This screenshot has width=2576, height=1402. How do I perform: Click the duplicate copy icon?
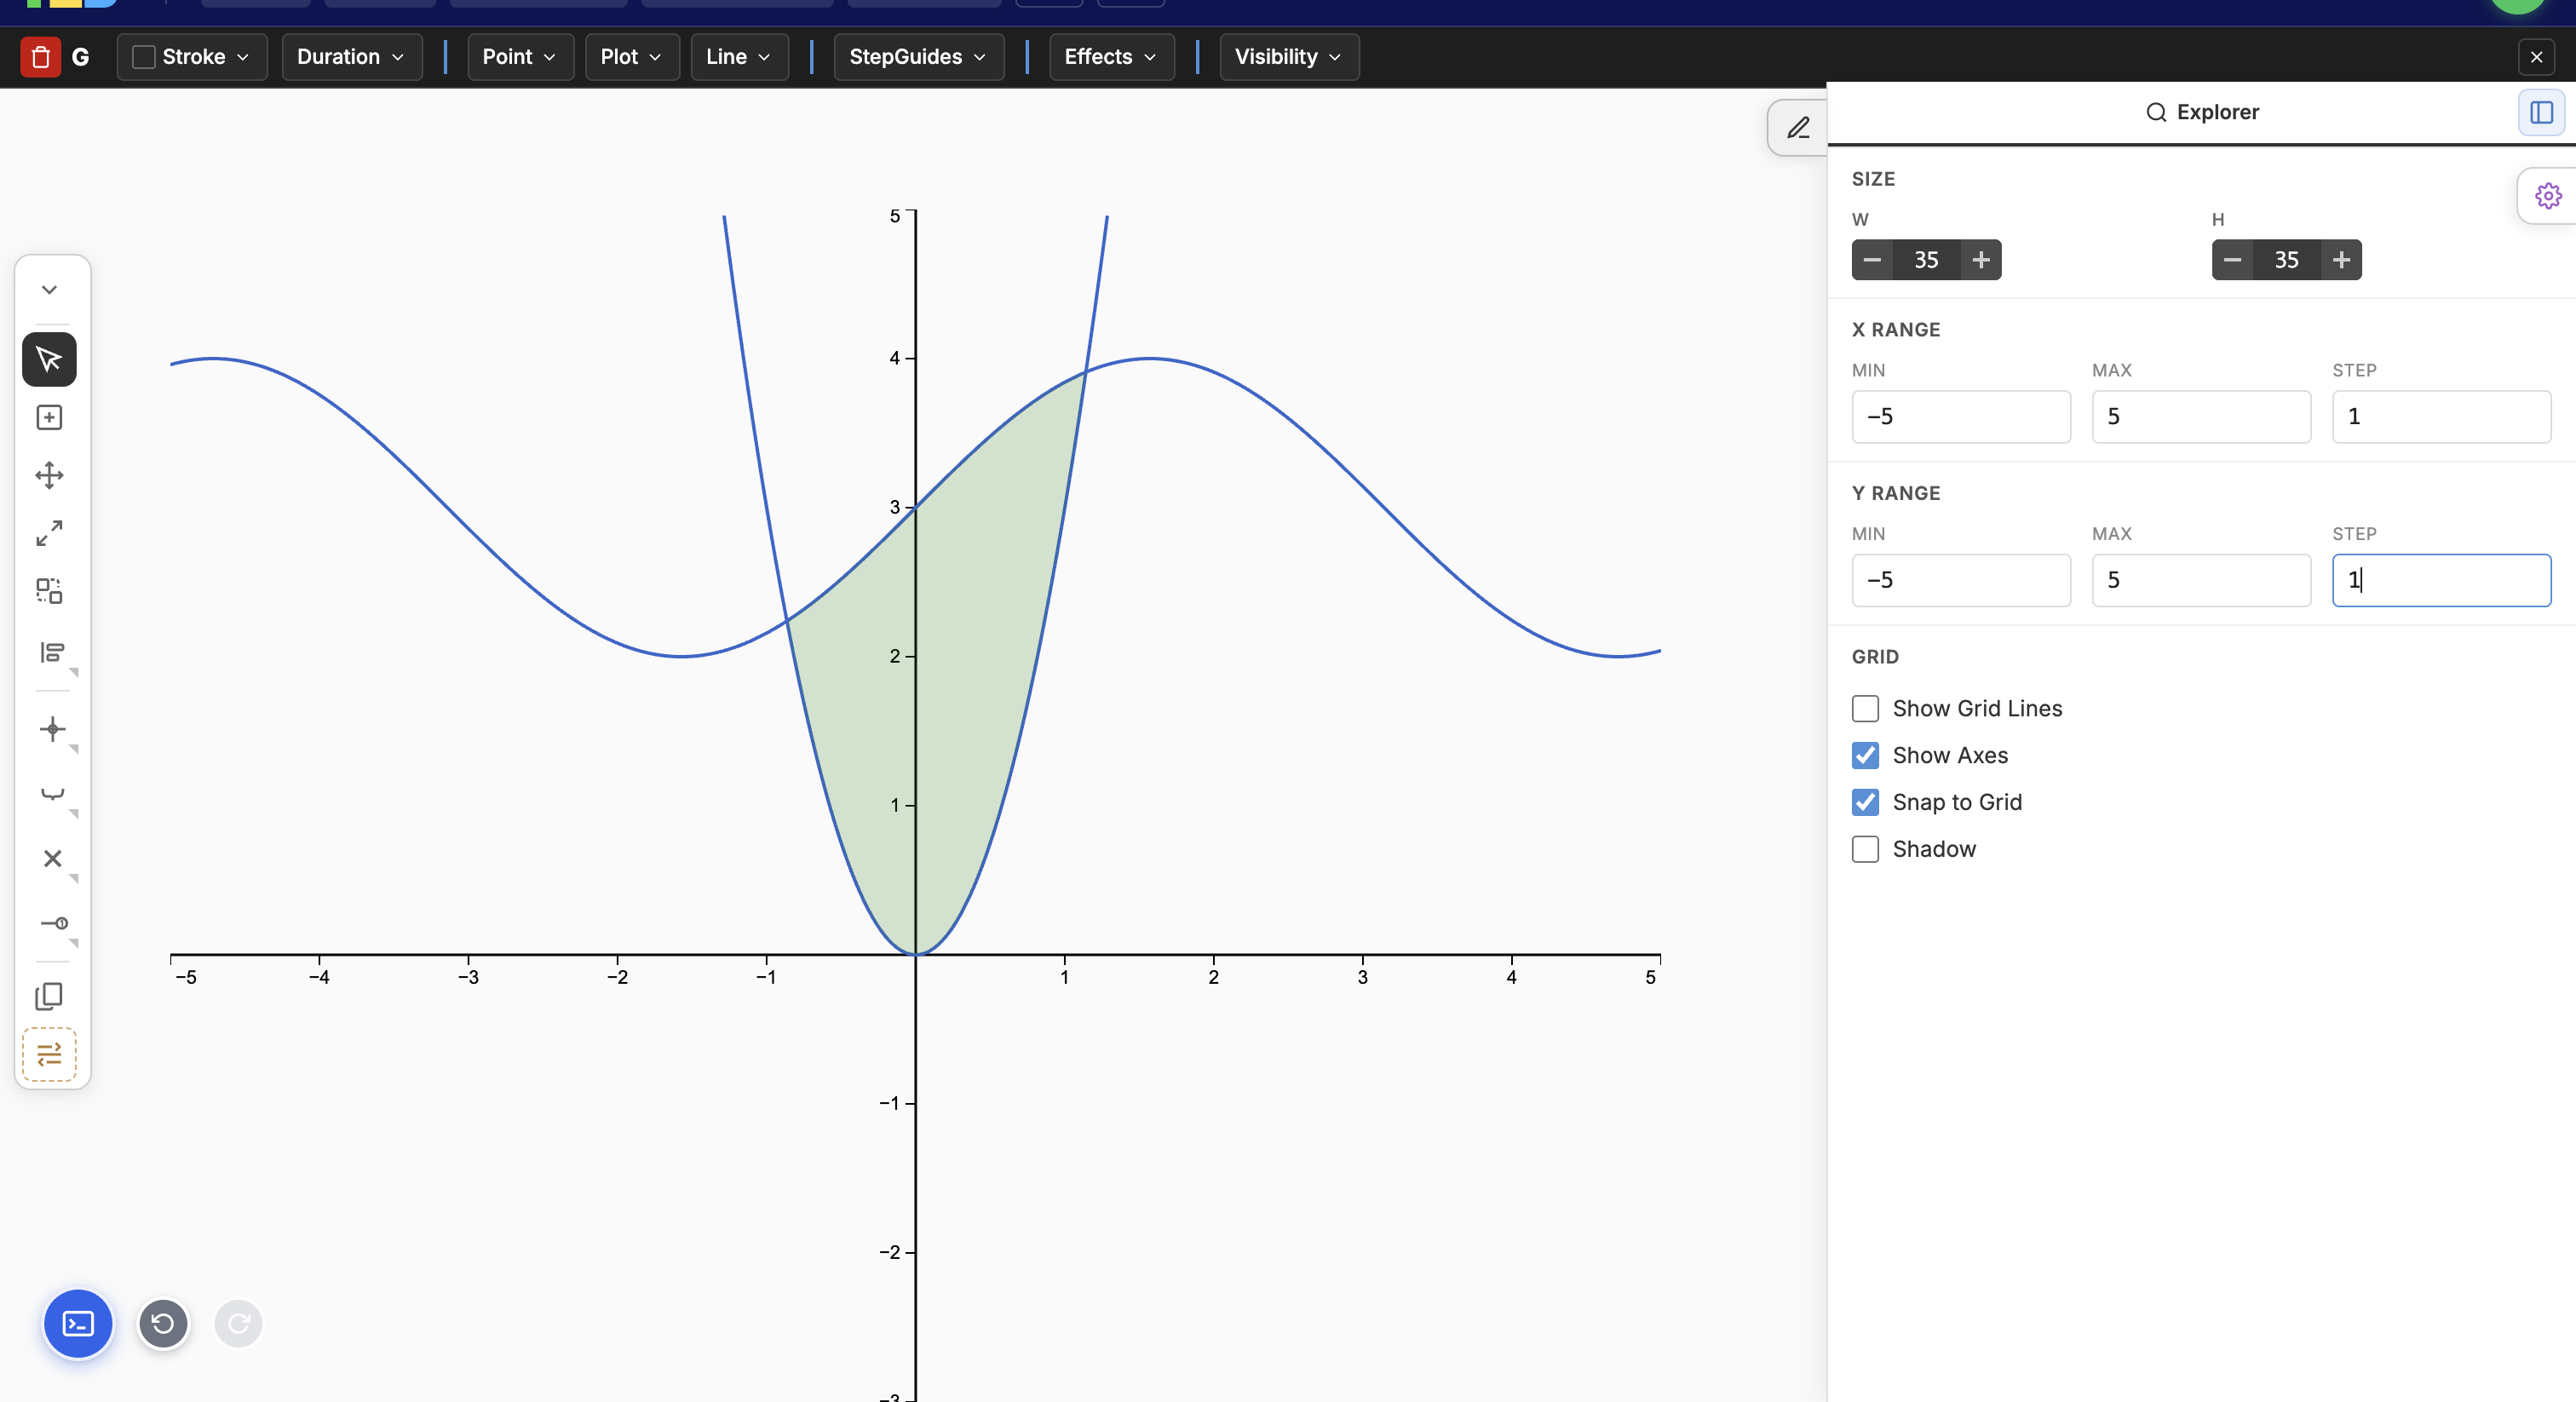(x=49, y=996)
